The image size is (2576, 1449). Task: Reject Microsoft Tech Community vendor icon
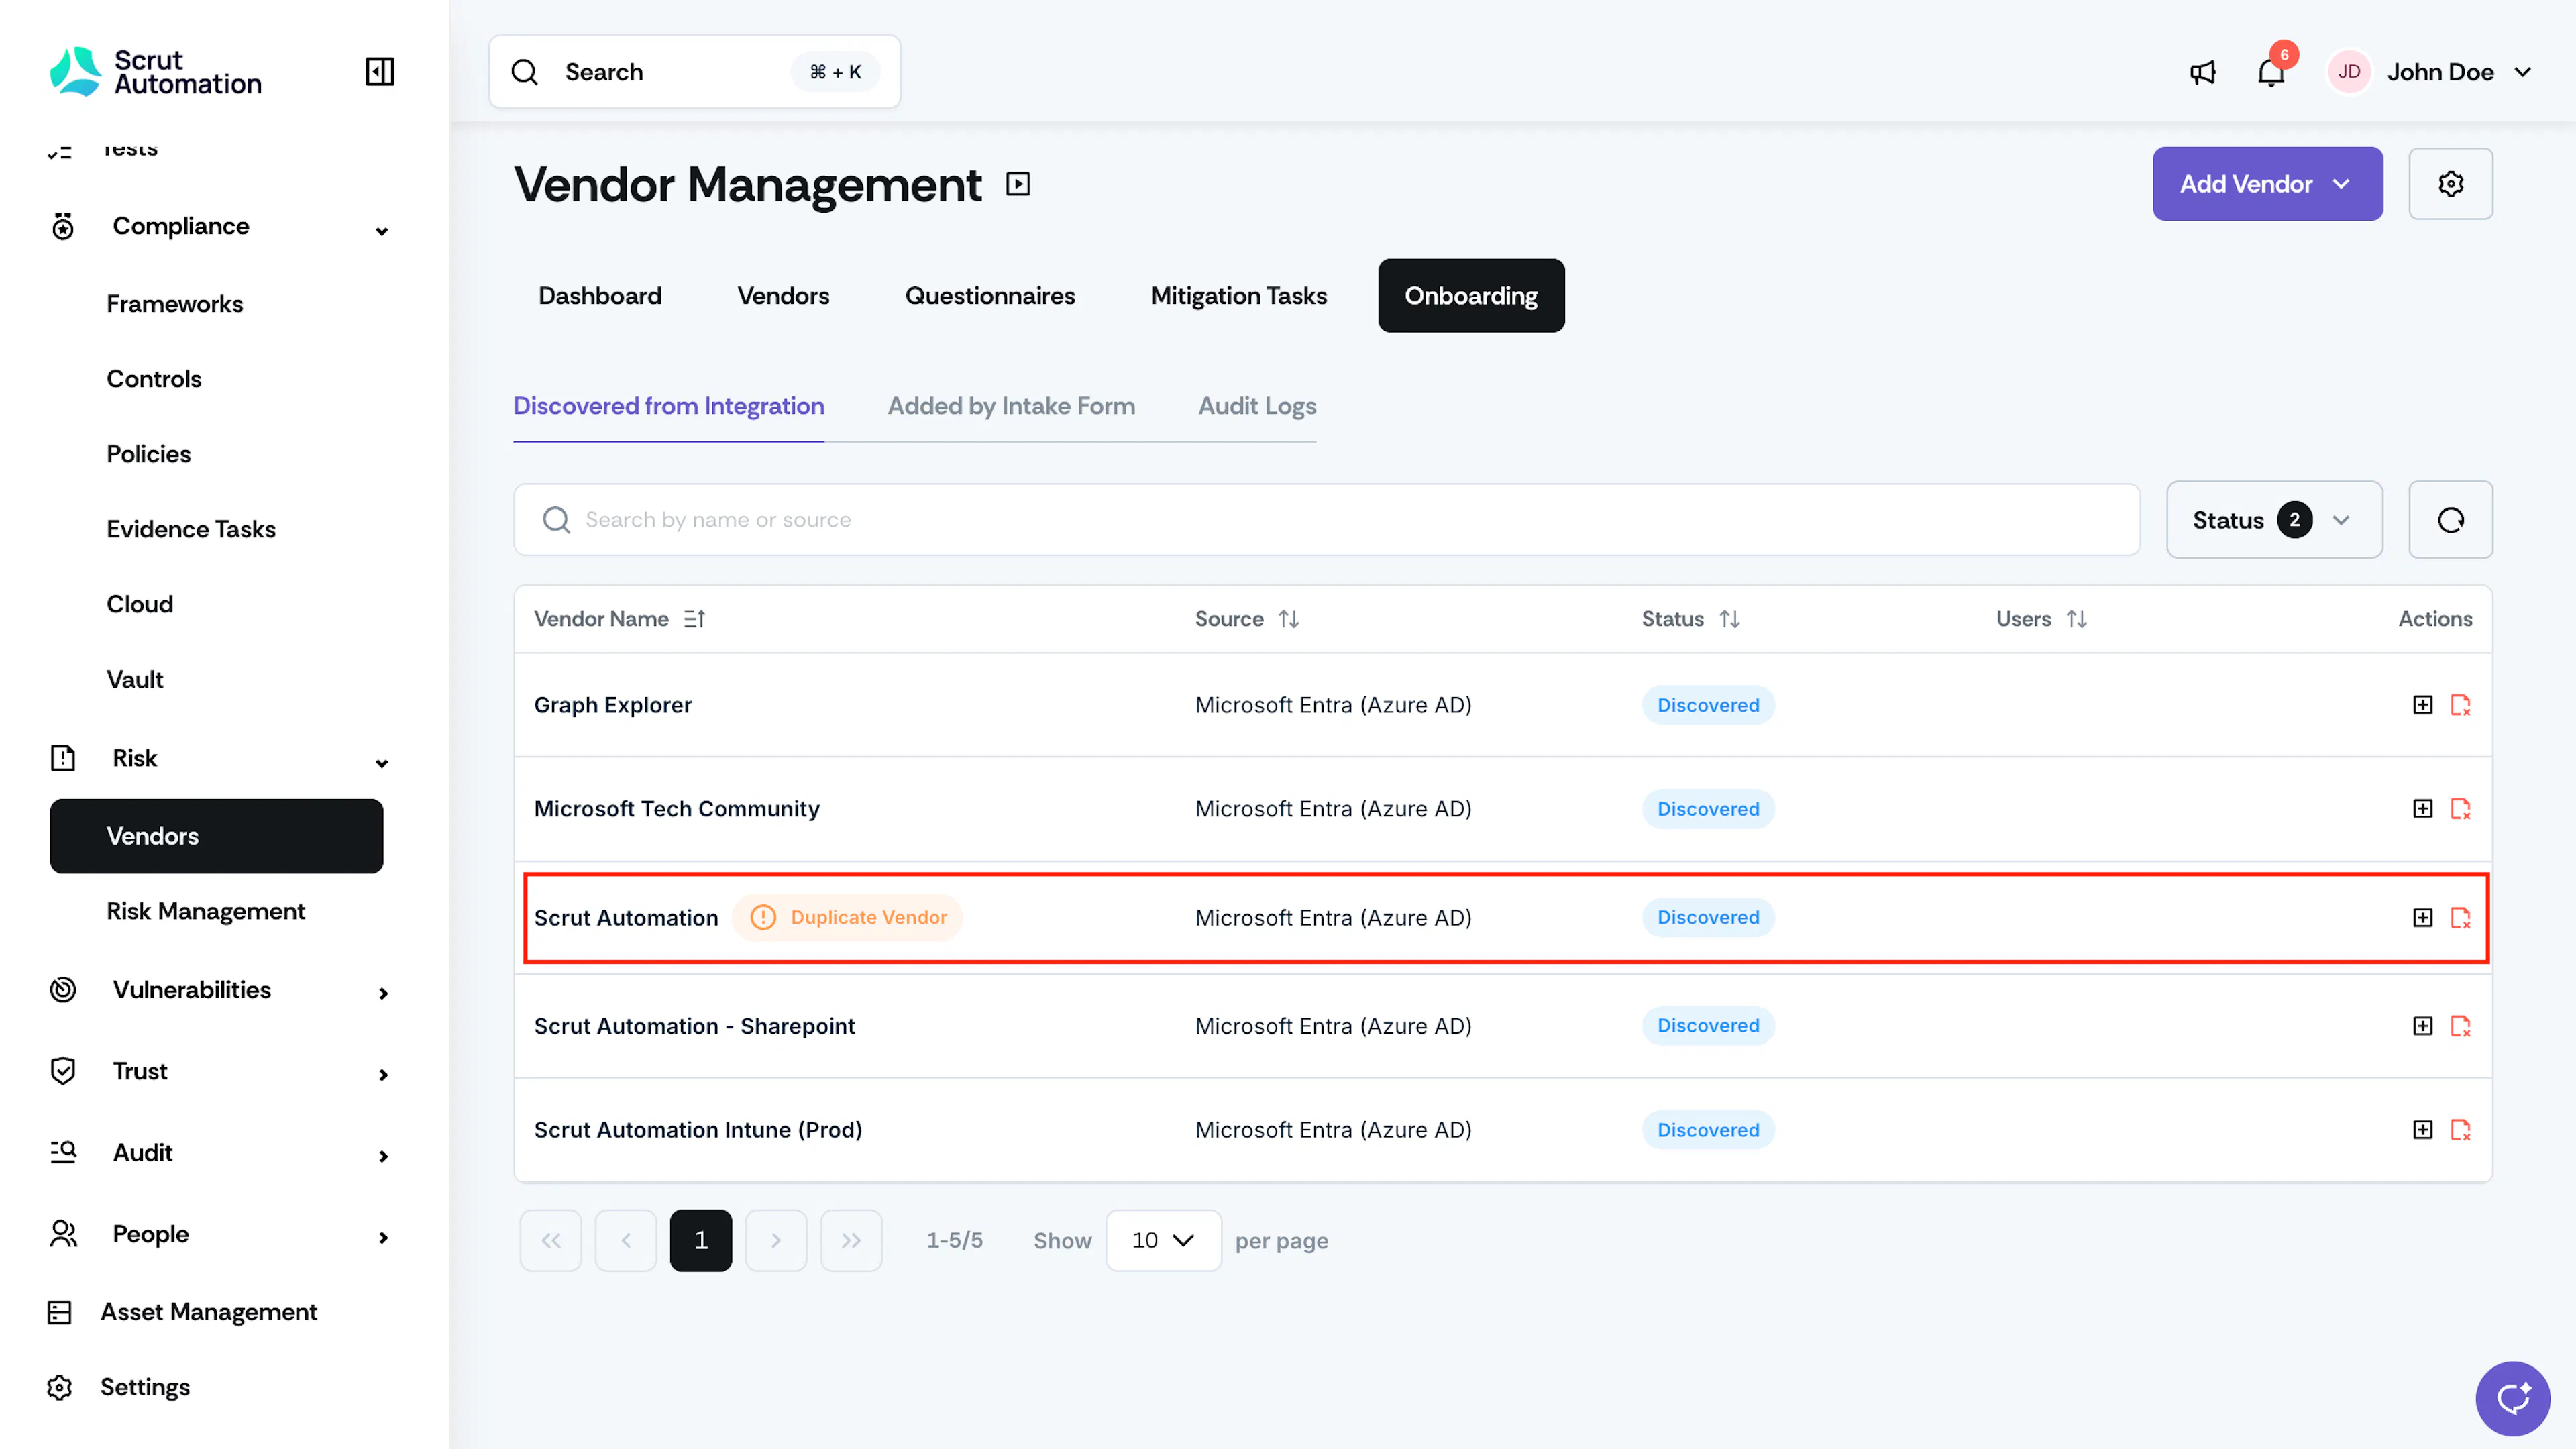pyautogui.click(x=2460, y=808)
